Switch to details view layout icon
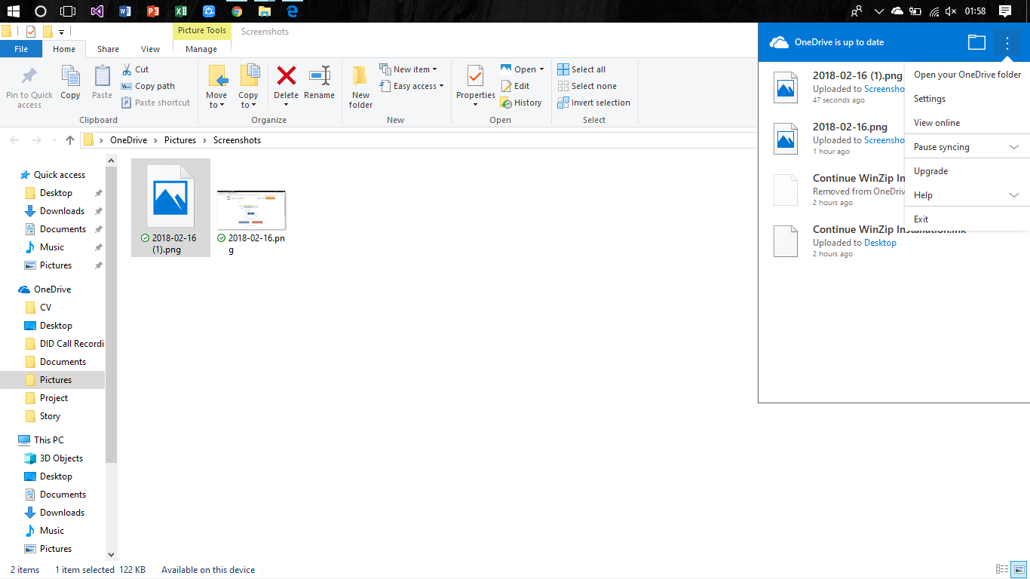 pos(1002,570)
